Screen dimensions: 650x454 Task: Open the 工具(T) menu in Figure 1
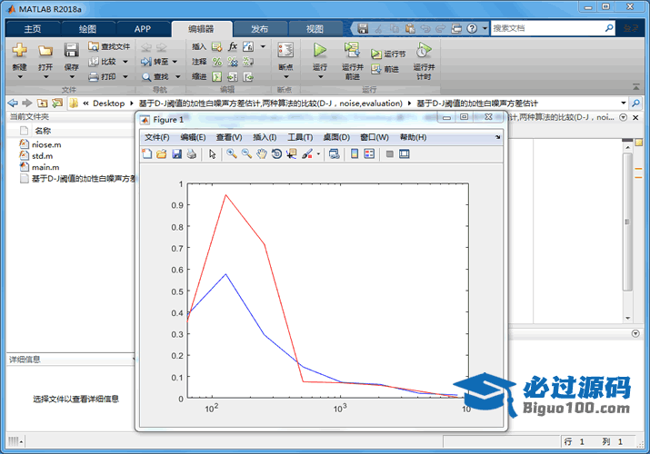[x=300, y=137]
